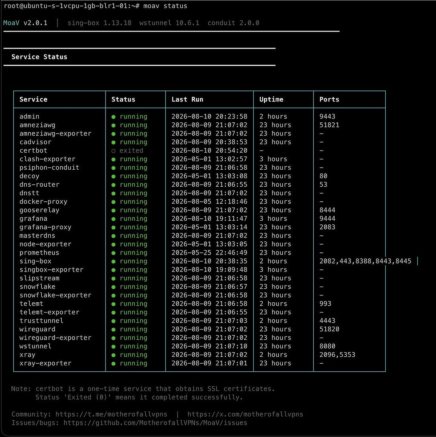Click the green status dot for decoy
The image size is (436, 437).
click(113, 177)
